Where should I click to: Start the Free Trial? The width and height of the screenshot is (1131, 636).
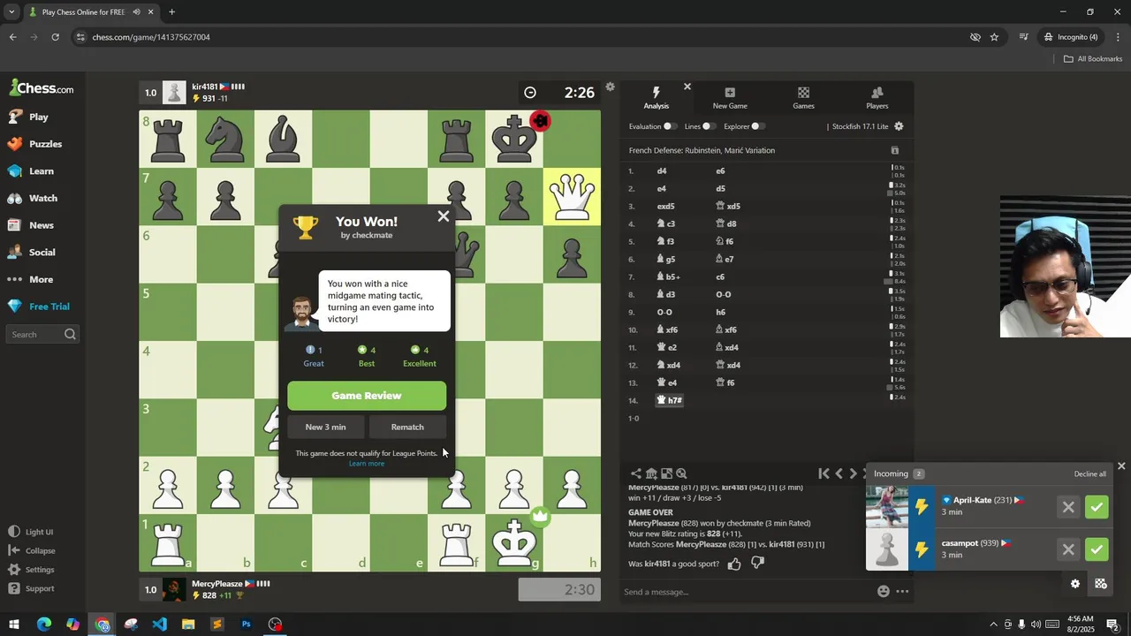(x=49, y=307)
